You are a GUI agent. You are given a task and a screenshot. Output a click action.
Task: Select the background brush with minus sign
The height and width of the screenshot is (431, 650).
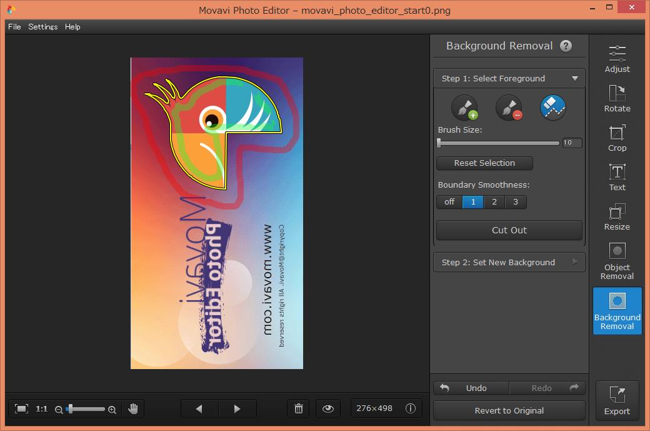coord(509,108)
